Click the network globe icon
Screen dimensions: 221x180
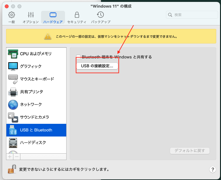pyautogui.click(x=13, y=105)
